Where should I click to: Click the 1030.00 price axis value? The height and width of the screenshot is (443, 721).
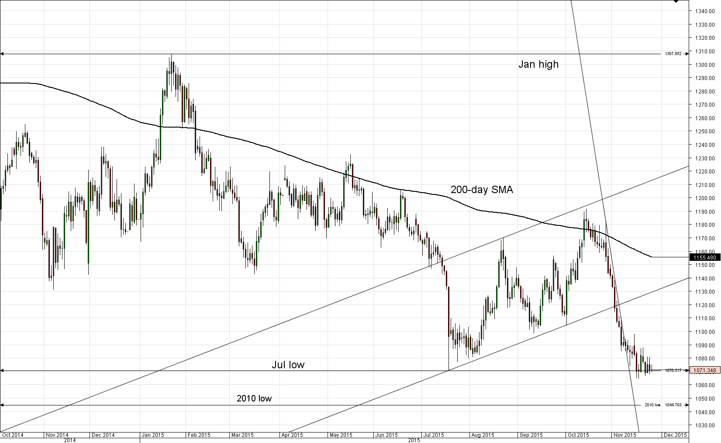click(x=706, y=425)
